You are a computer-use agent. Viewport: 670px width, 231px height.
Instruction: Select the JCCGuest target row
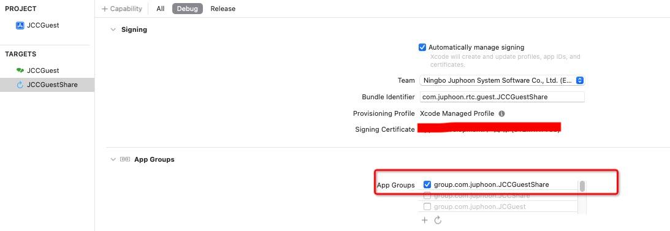tap(47, 70)
